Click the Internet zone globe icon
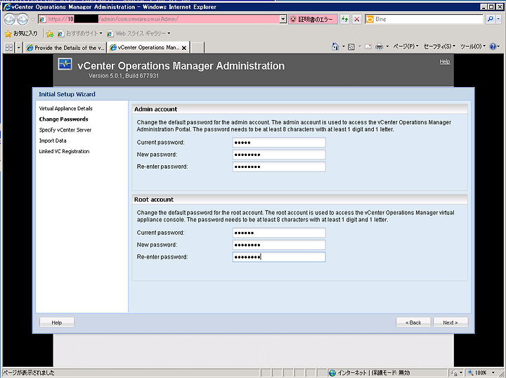506x378 pixels. 332,373
